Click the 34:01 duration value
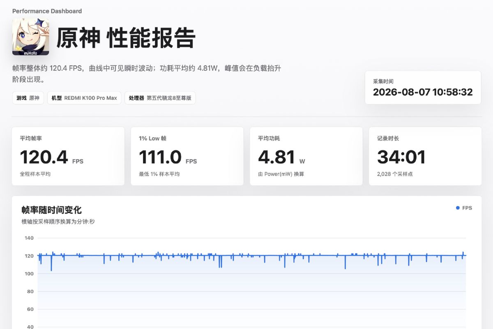The image size is (493, 329). pyautogui.click(x=401, y=157)
